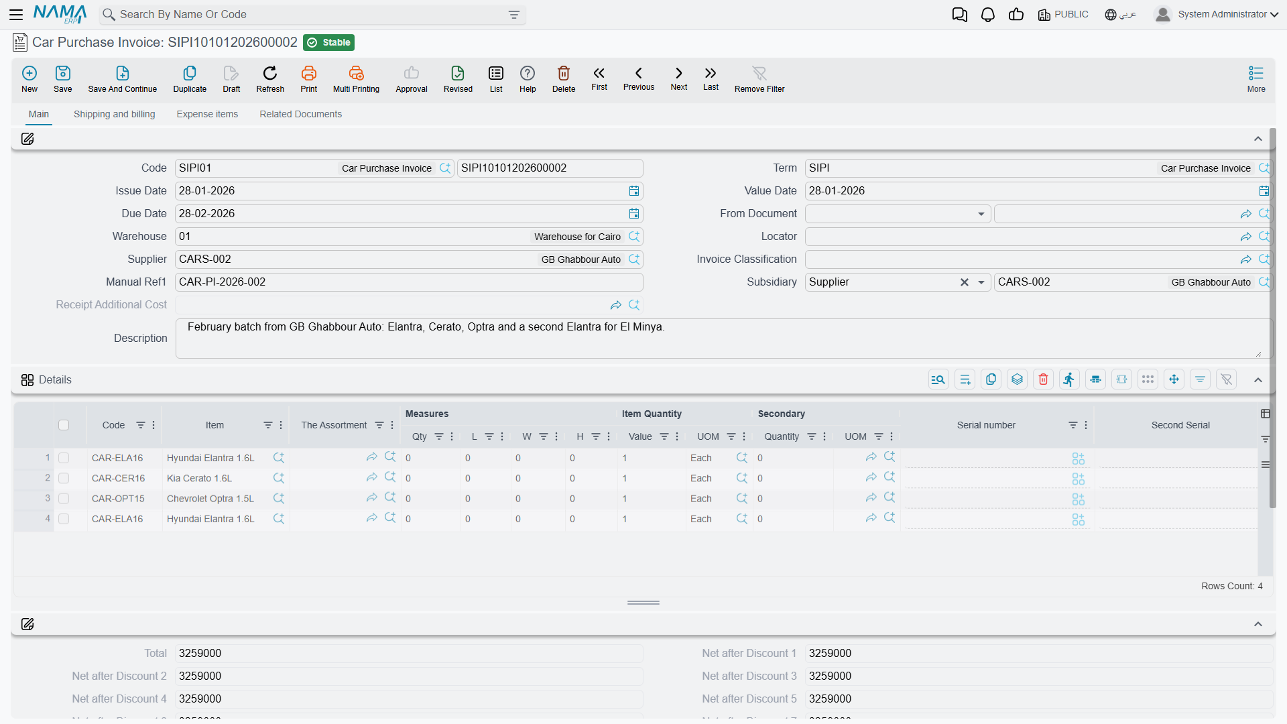This screenshot has width=1287, height=724.
Task: Create a New invoice
Action: 29,79
